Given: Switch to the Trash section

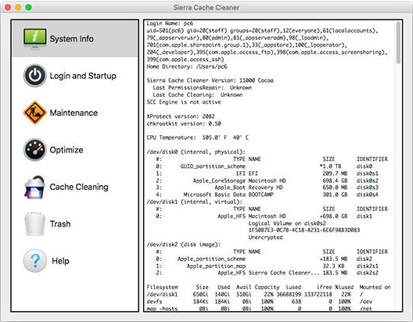Looking at the screenshot, I should (60, 224).
